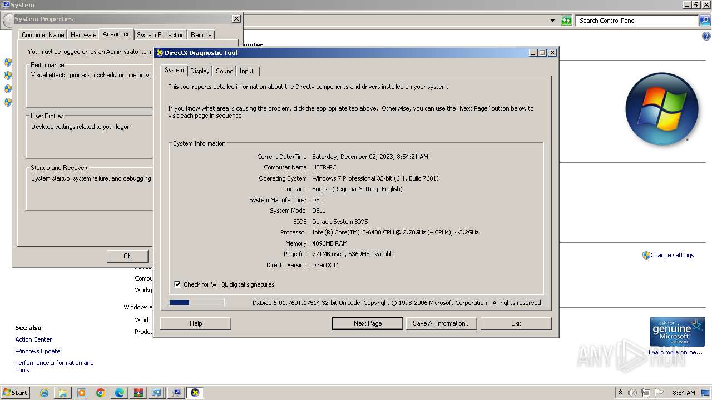This screenshot has width=712, height=400.
Task: Click the Computer Name value USER-PC
Action: 324,167
